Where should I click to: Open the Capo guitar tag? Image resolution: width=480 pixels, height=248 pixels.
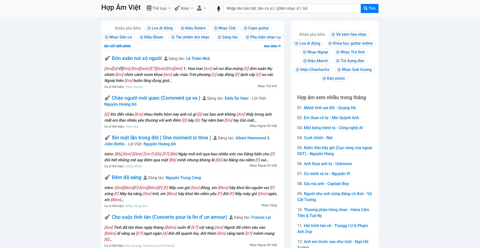pos(256,28)
